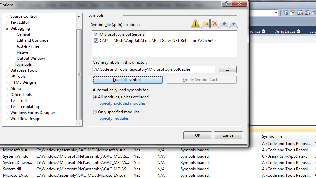Collapse the Debugging node

7,29
